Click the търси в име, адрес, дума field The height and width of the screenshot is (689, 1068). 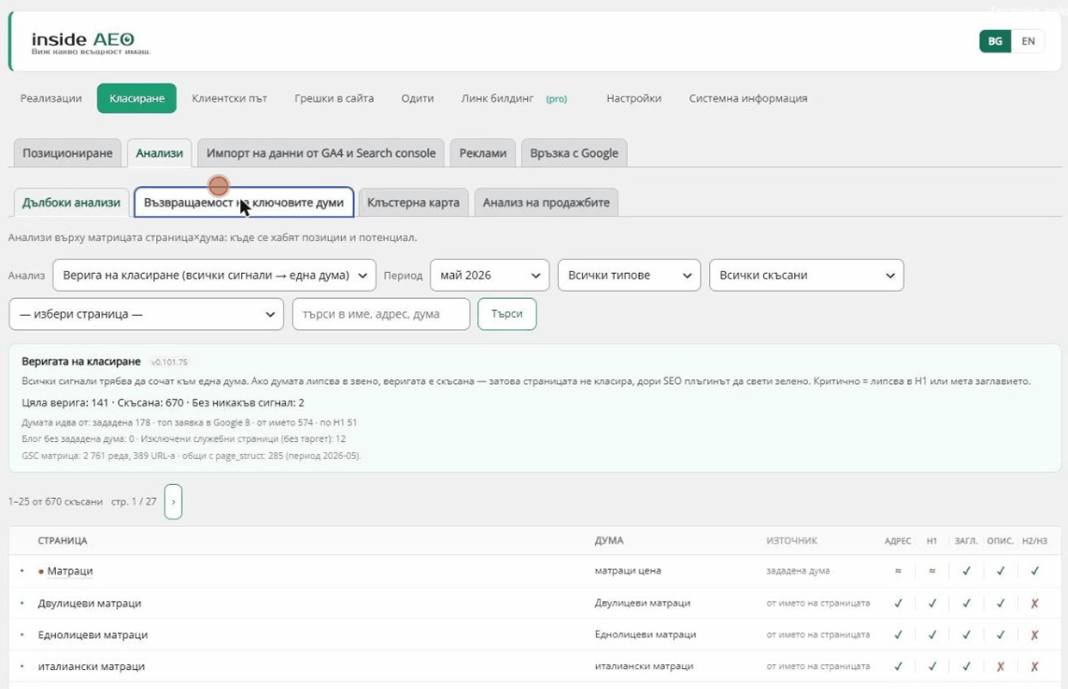[x=382, y=314]
